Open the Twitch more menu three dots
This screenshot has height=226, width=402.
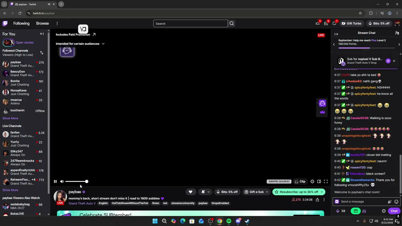coord(57,24)
